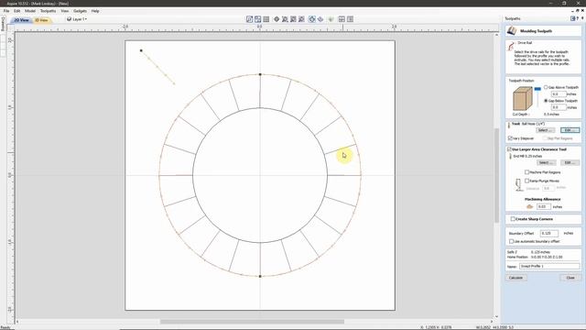This screenshot has height=330, width=586.
Task: Enable the Create Sharp Corners checkbox
Action: pos(513,219)
